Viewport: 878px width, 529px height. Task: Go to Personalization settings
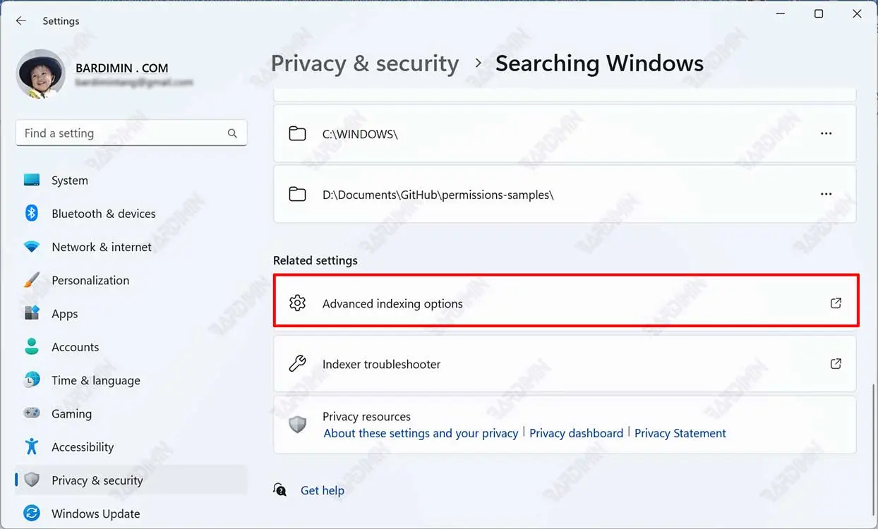[x=90, y=280]
